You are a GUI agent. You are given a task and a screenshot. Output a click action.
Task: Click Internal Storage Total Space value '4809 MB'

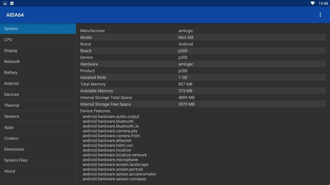pos(186,97)
